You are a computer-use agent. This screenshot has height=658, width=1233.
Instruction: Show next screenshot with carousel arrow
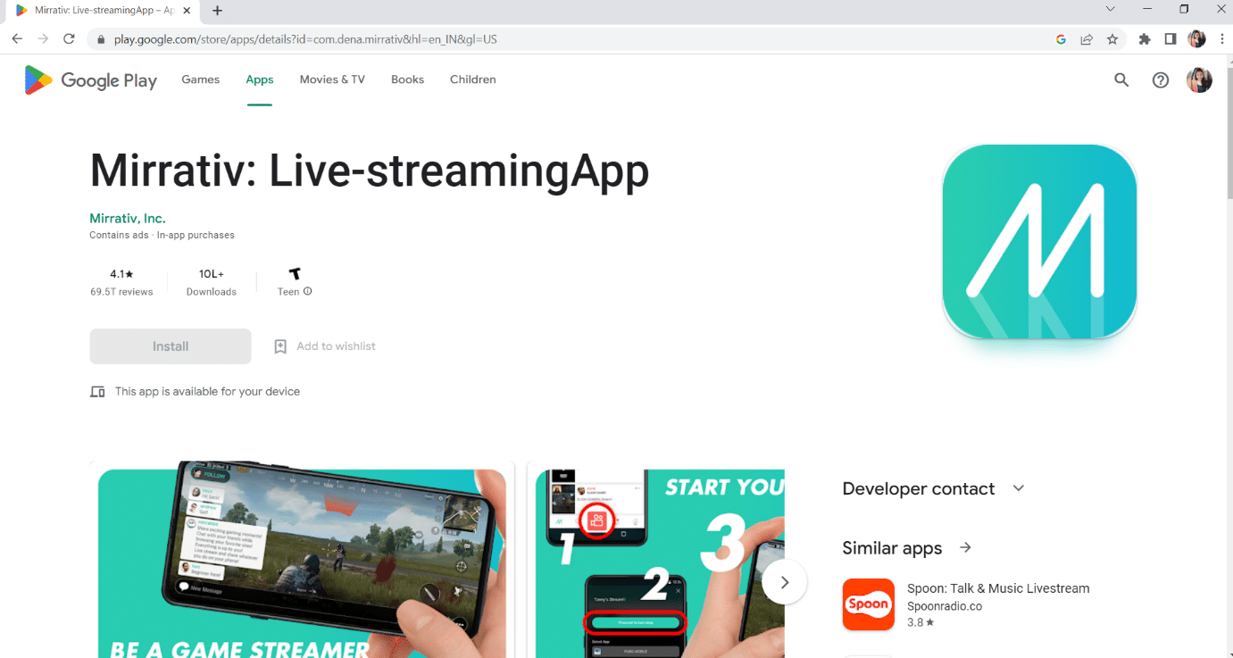785,582
